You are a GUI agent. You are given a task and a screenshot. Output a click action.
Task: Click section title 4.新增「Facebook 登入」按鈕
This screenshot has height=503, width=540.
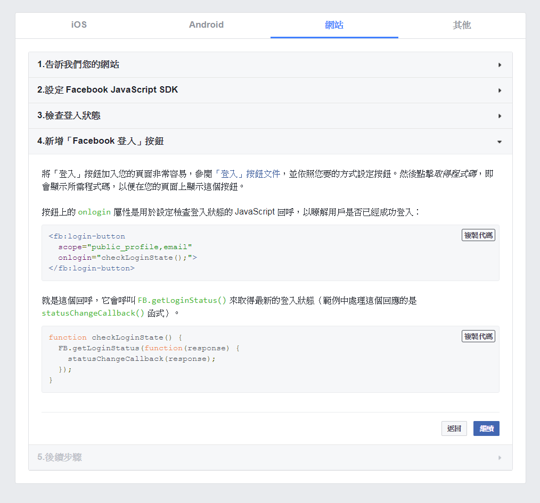click(x=101, y=141)
